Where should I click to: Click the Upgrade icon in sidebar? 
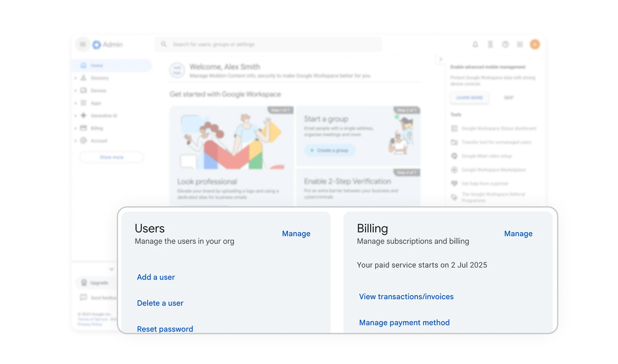pyautogui.click(x=84, y=283)
